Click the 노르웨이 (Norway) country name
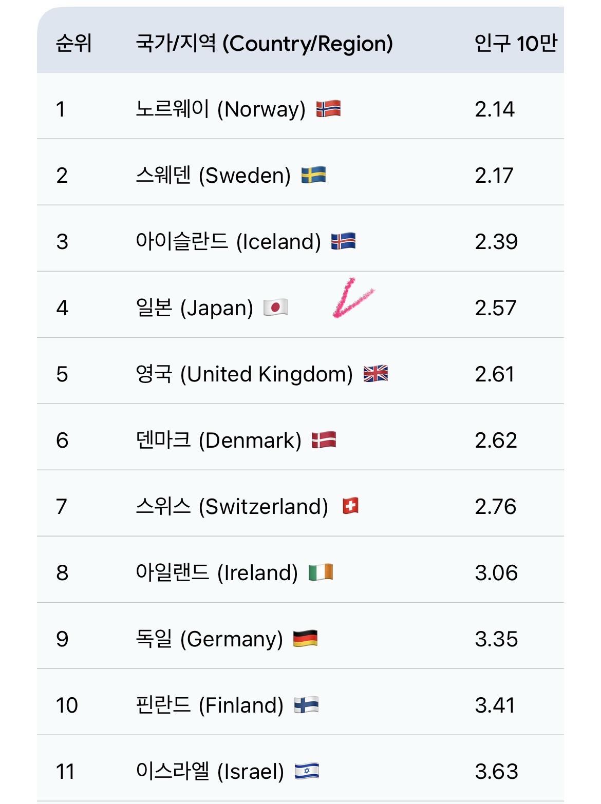Image resolution: width=601 pixels, height=804 pixels. click(220, 109)
